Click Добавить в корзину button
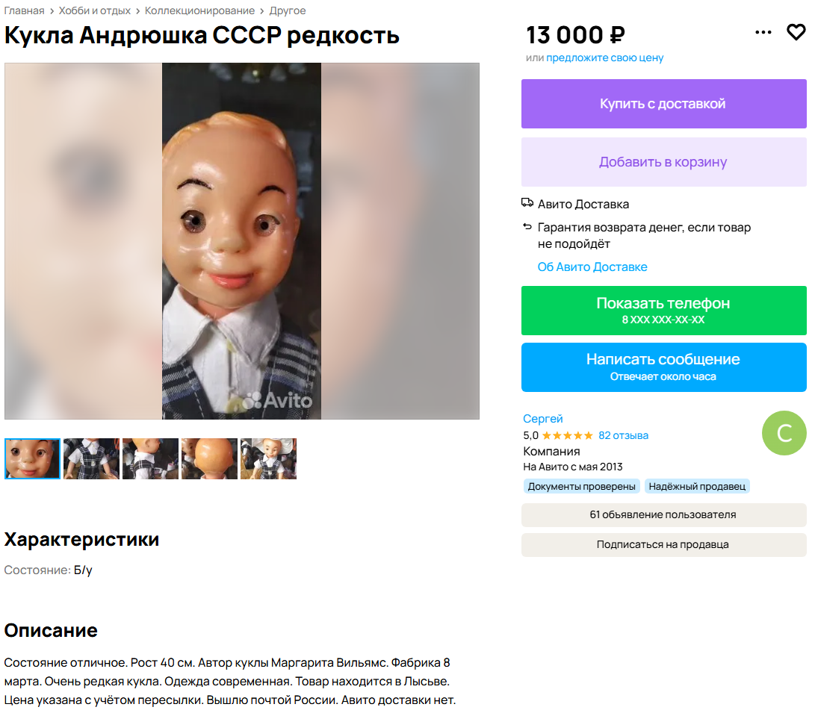 click(664, 162)
